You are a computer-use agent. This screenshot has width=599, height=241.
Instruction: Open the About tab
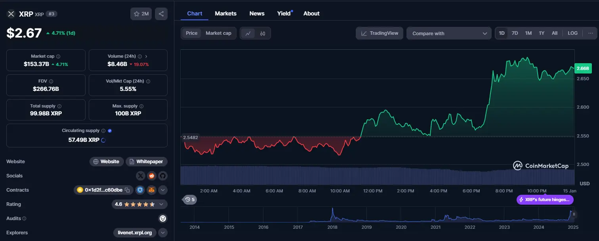coord(311,13)
